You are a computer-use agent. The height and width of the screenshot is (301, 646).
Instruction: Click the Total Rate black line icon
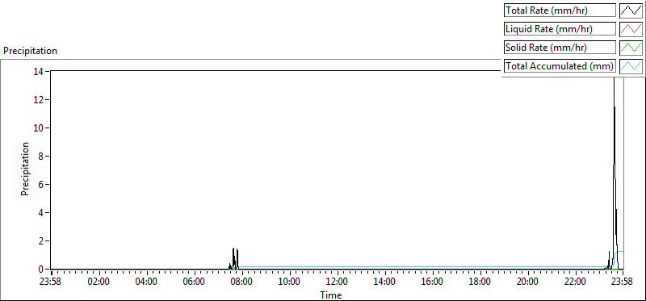coord(631,10)
